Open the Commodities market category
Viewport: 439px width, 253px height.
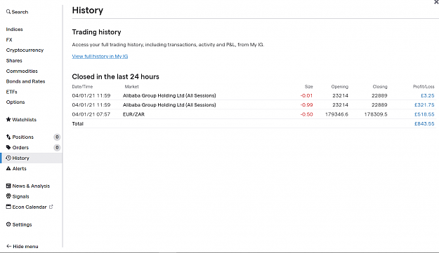pos(22,71)
